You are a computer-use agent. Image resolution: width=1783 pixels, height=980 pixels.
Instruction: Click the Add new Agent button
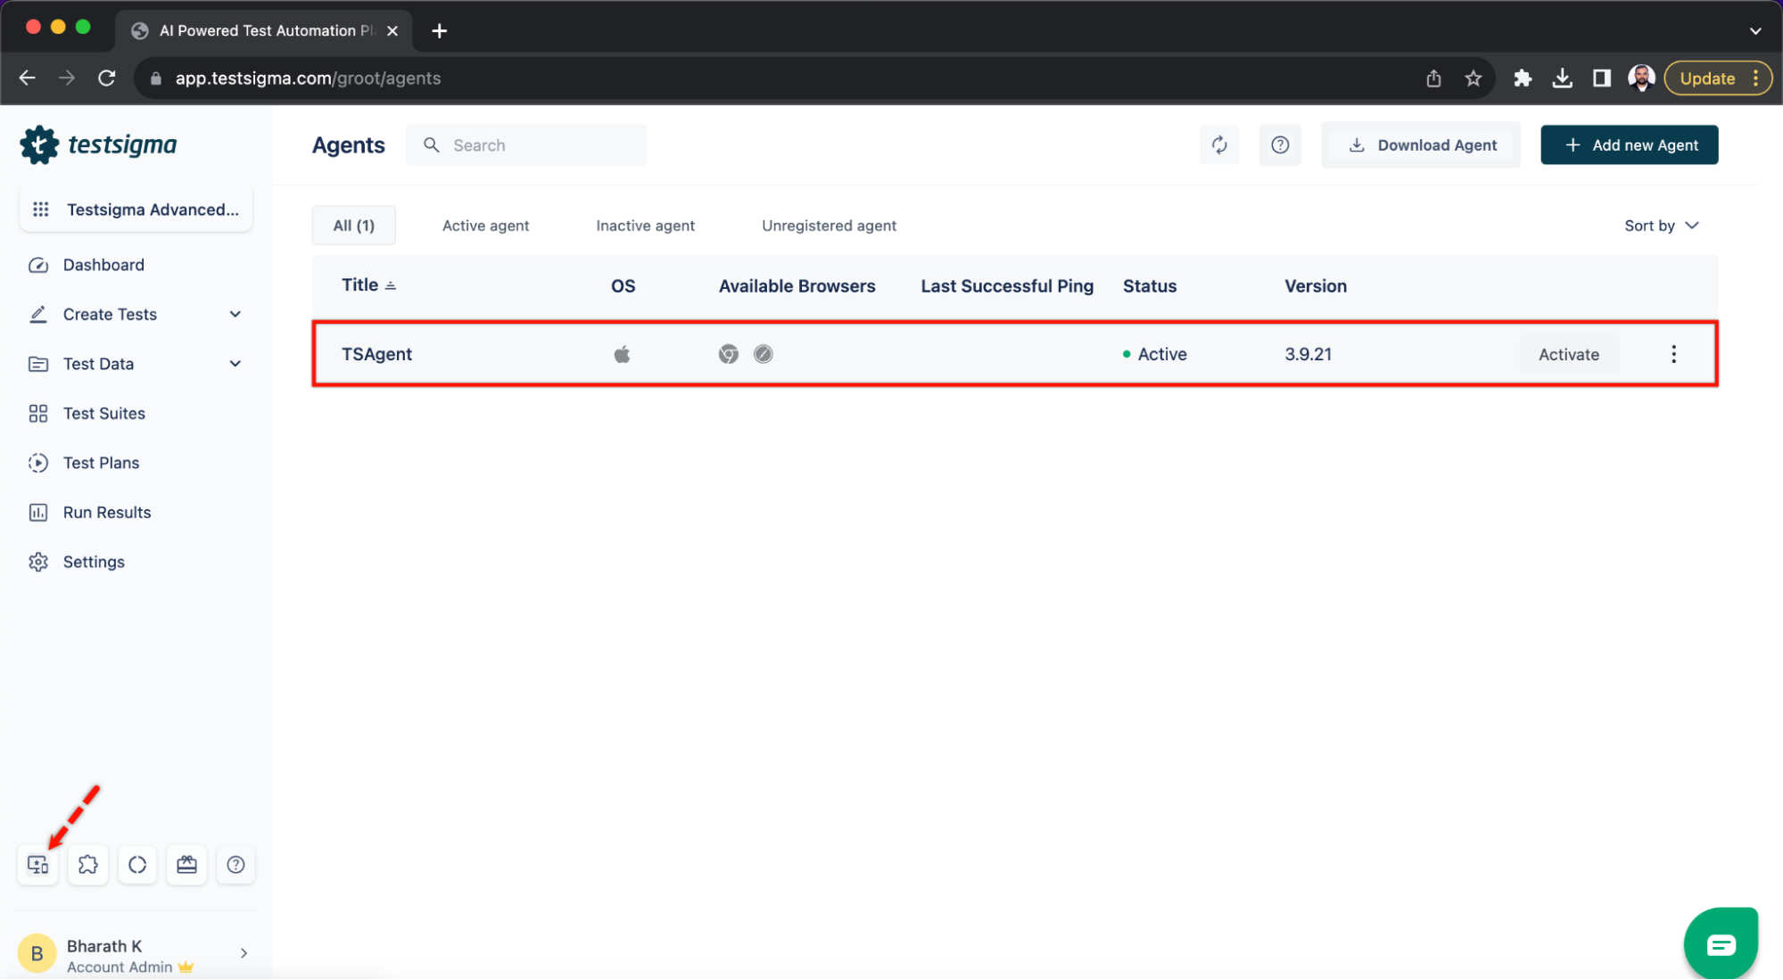[1629, 145]
